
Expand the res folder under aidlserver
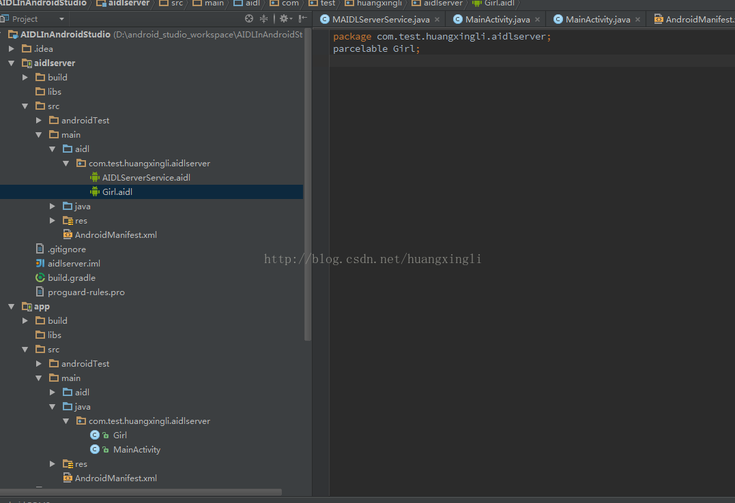click(53, 221)
